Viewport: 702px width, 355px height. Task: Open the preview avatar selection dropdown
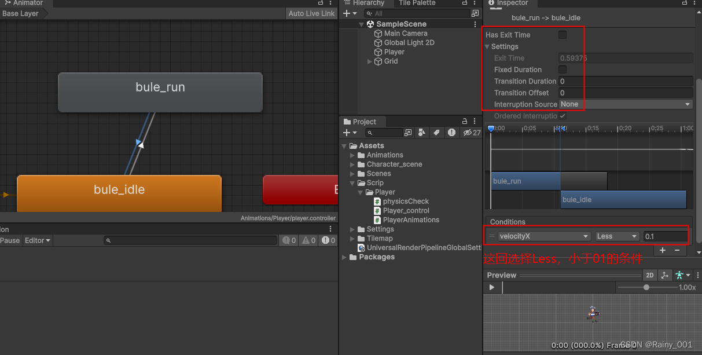click(x=683, y=275)
